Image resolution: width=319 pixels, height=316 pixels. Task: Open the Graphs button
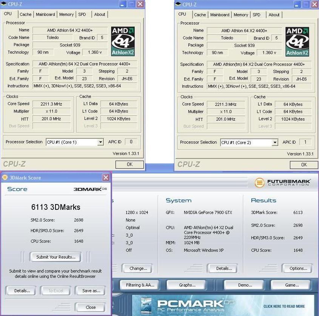[187, 285]
